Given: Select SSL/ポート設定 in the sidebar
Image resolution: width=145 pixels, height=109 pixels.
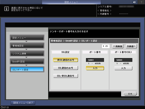Looking at the screenshot, I should pos(27,69).
